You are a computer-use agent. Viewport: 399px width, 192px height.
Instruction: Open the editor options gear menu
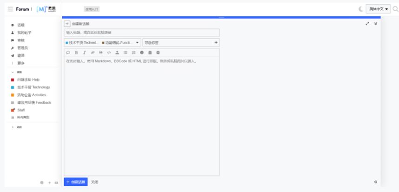click(x=158, y=53)
